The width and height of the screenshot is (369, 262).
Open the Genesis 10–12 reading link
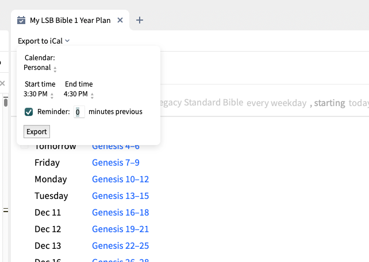[120, 179]
